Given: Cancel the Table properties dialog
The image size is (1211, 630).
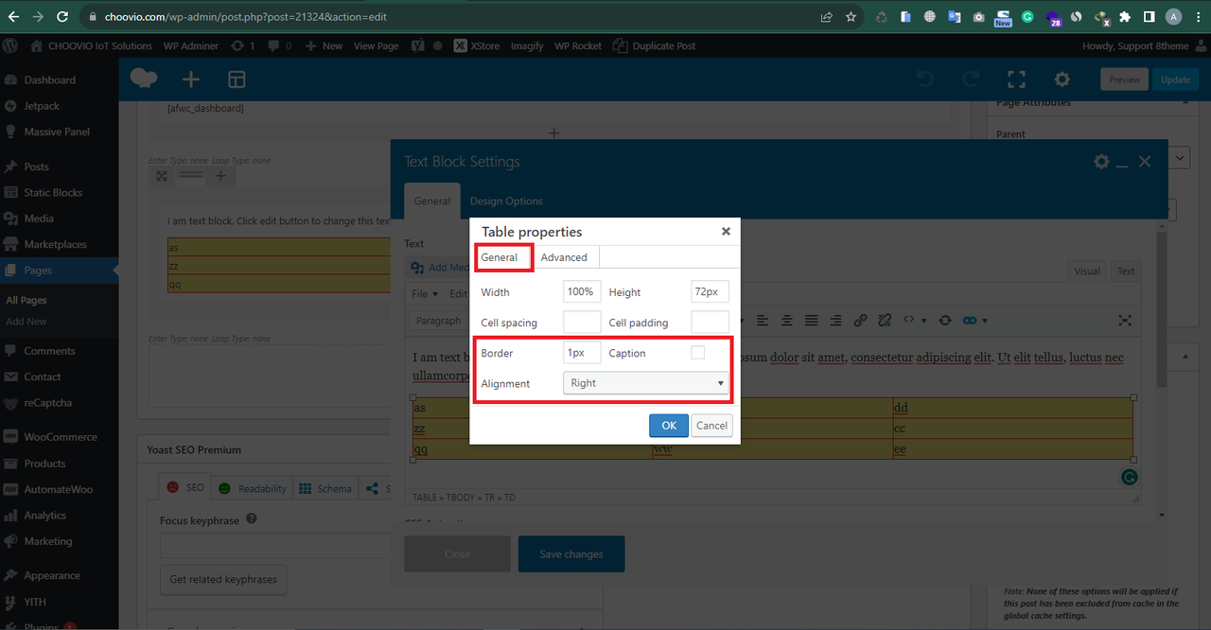Looking at the screenshot, I should (711, 425).
